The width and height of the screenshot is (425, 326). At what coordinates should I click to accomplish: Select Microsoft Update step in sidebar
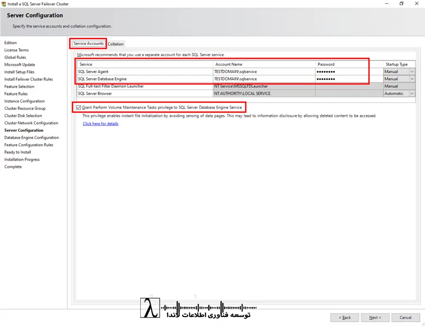coord(20,65)
